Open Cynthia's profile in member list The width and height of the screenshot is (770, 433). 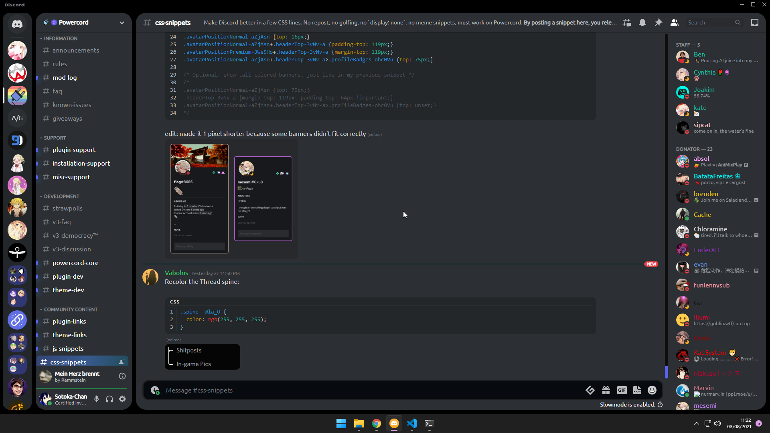(x=718, y=75)
